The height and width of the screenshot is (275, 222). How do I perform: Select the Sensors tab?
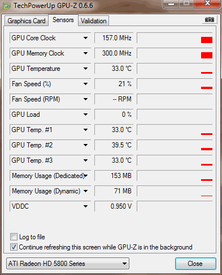tap(63, 20)
